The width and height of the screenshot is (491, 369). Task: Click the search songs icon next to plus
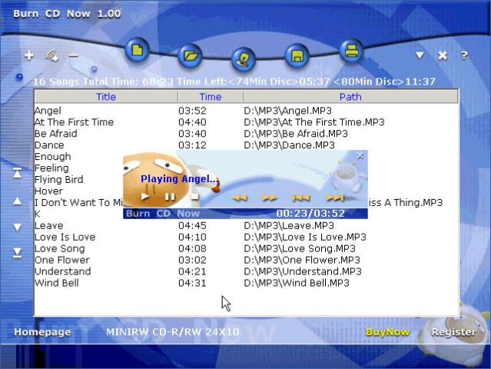click(51, 56)
